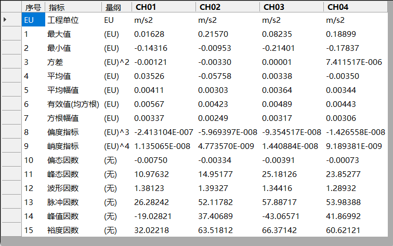Screen dimensions: 393x246
Task: Select the CH02 column header
Action: tap(227, 7)
